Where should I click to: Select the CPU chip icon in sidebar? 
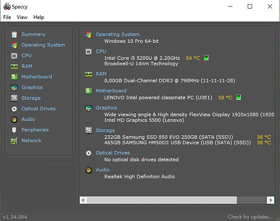(x=14, y=55)
